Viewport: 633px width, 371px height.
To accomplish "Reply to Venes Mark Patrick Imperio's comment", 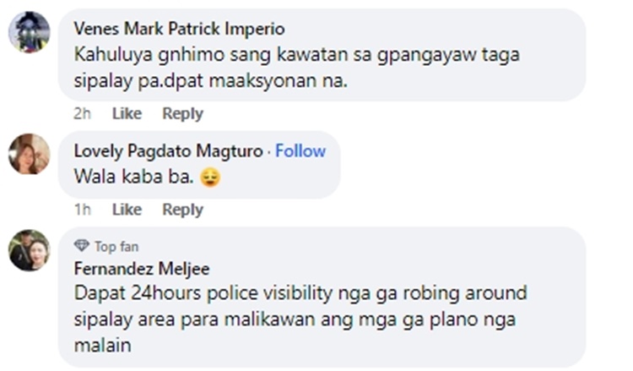I will pyautogui.click(x=182, y=113).
